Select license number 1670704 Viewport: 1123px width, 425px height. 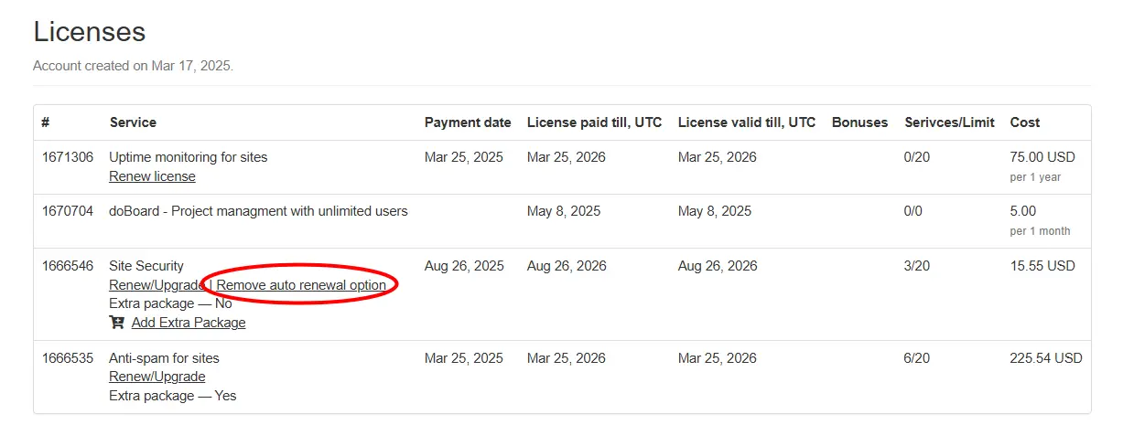[68, 211]
